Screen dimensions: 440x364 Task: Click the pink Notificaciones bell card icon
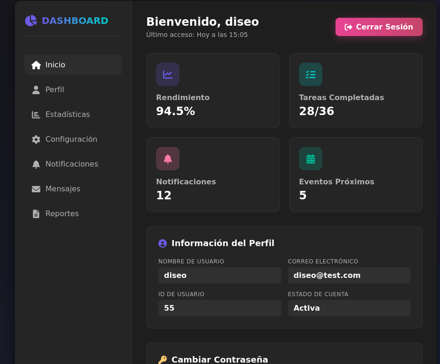click(168, 159)
